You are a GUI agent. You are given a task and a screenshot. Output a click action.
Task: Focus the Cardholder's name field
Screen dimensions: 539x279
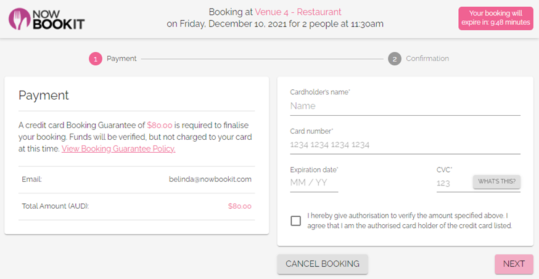click(405, 106)
